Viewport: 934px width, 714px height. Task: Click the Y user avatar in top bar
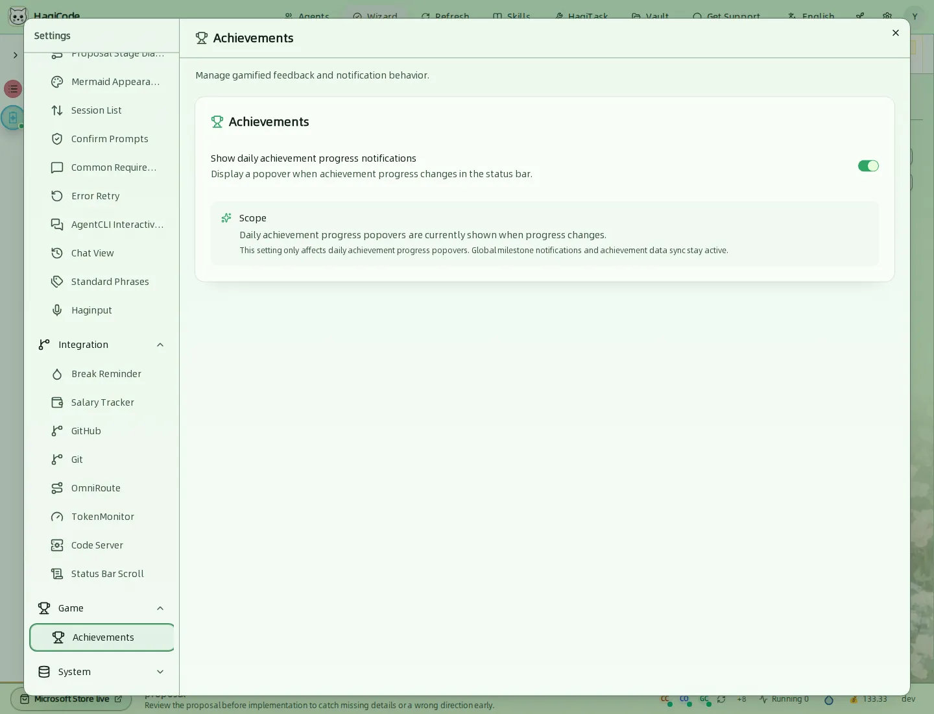click(915, 17)
